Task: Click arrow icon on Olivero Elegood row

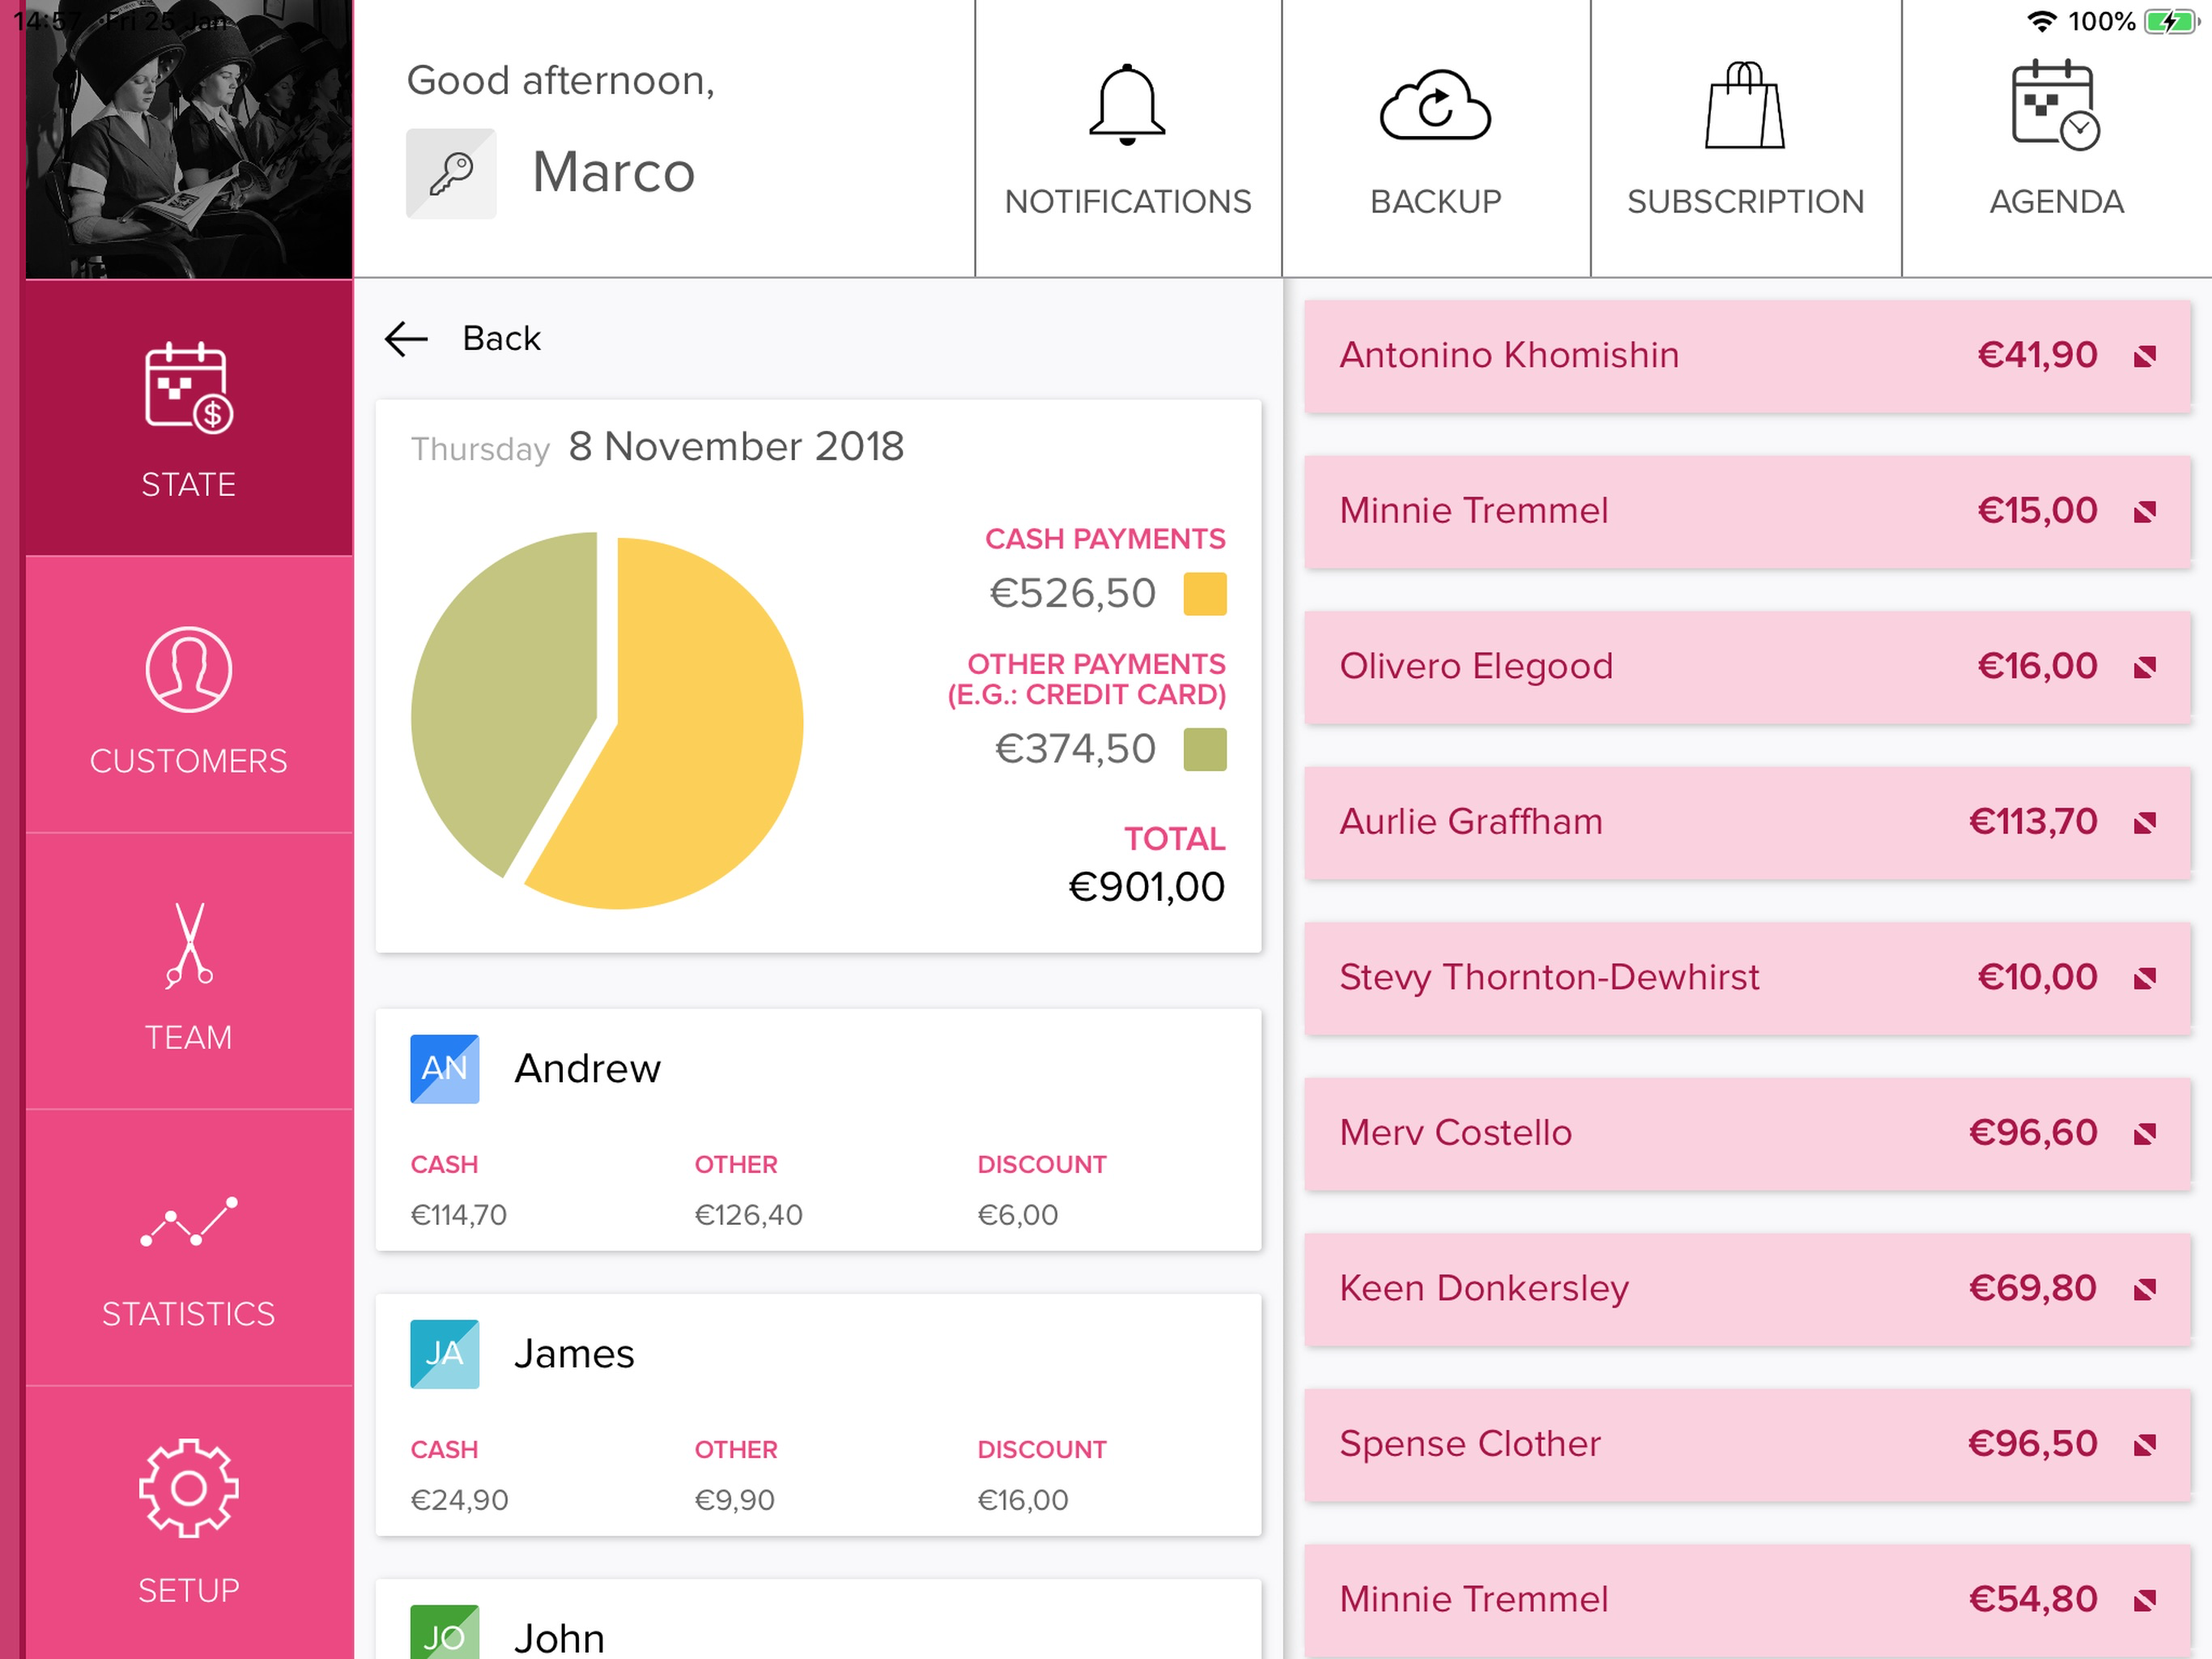Action: click(2144, 667)
